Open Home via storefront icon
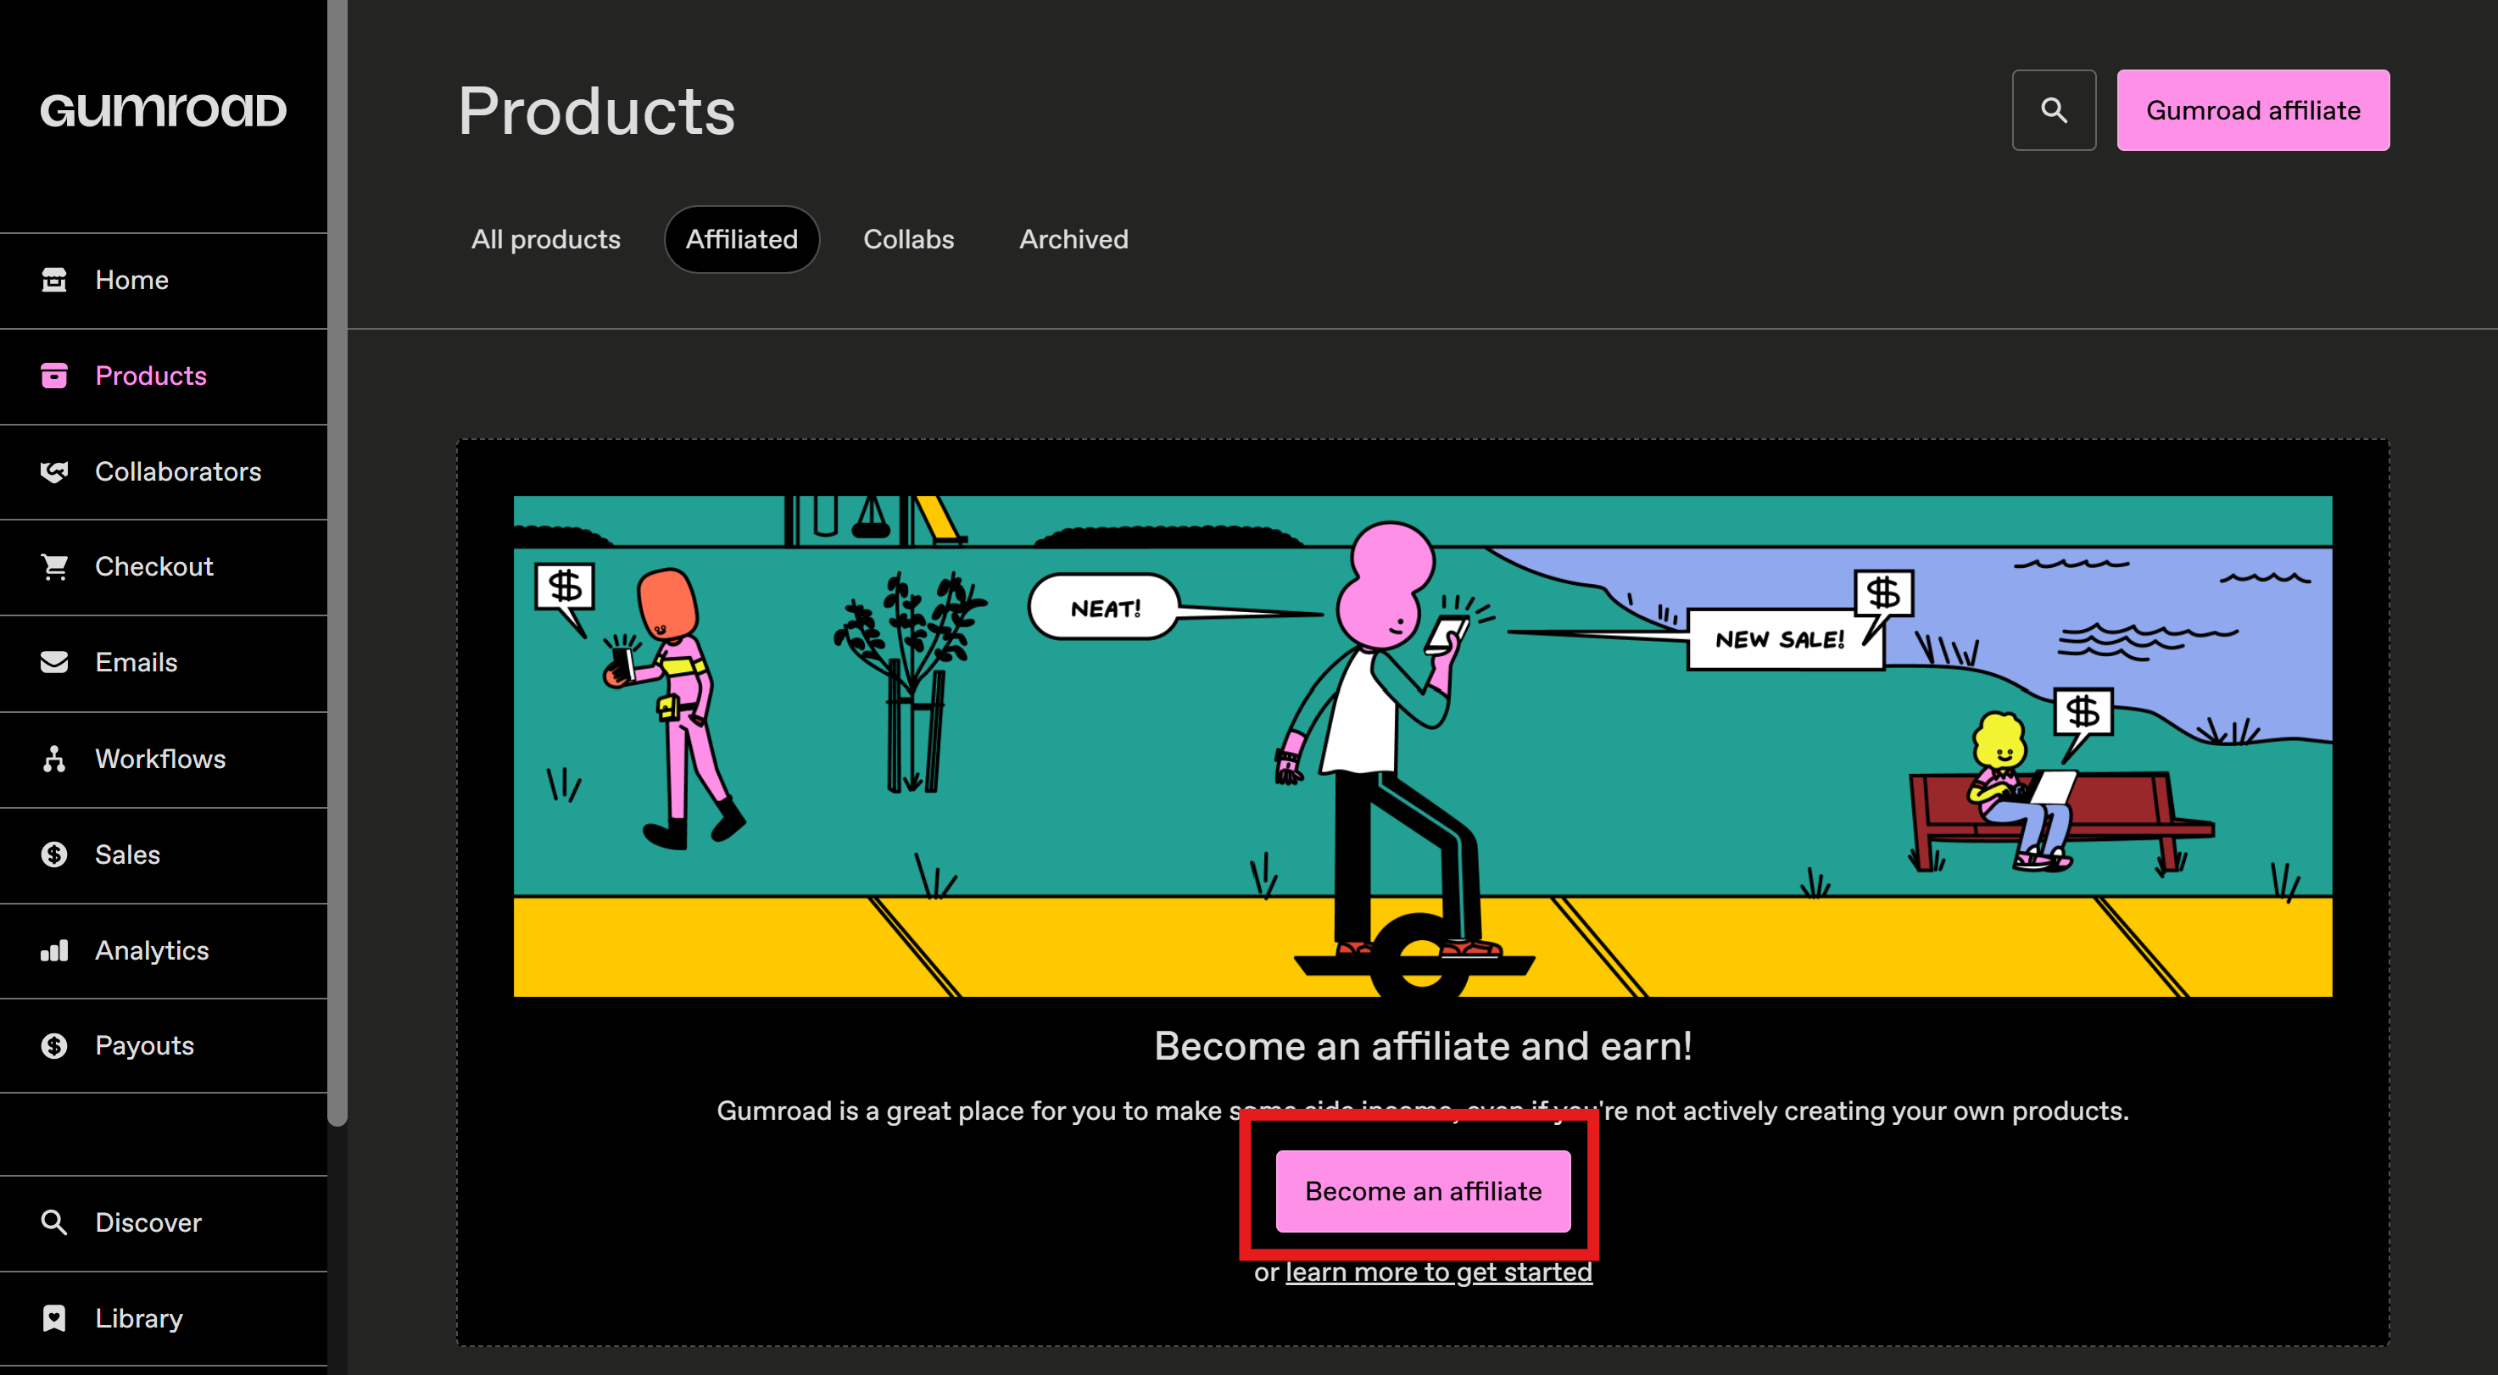Viewport: 2498px width, 1375px height. (54, 281)
